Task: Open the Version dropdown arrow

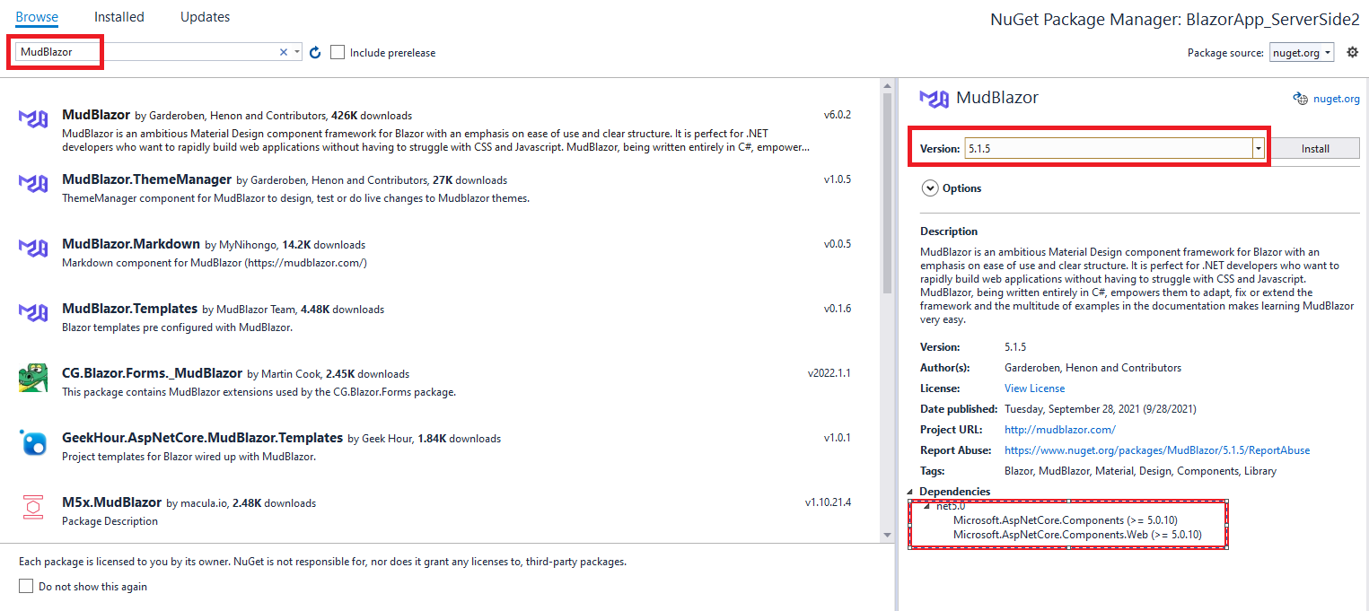Action: 1259,148
